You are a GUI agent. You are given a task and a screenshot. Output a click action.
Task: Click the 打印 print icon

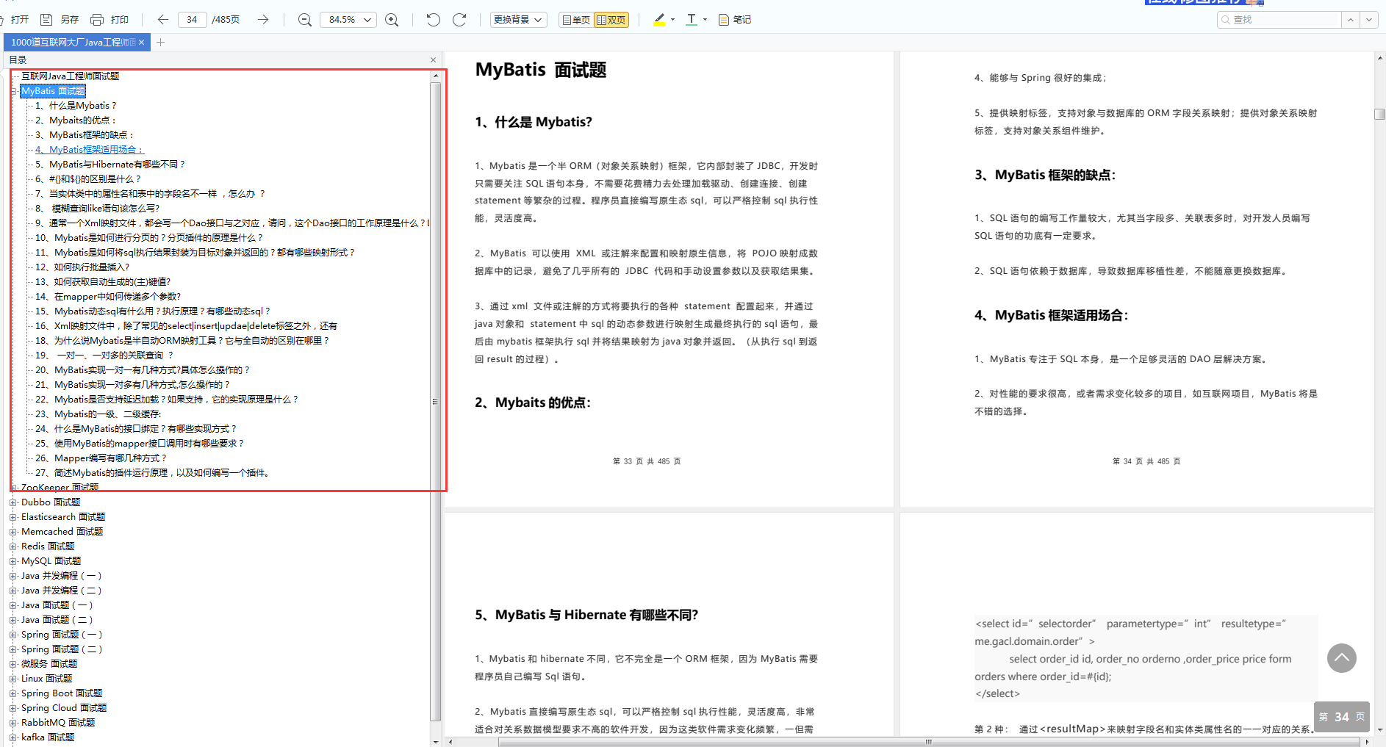pyautogui.click(x=109, y=20)
